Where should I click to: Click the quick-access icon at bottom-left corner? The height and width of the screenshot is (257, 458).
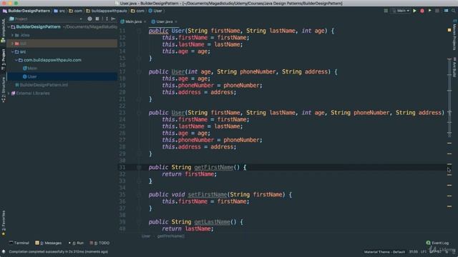click(x=4, y=251)
